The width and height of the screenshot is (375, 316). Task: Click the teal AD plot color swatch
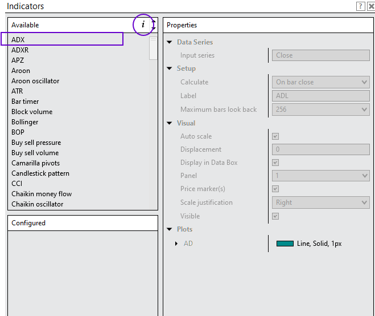coord(285,244)
